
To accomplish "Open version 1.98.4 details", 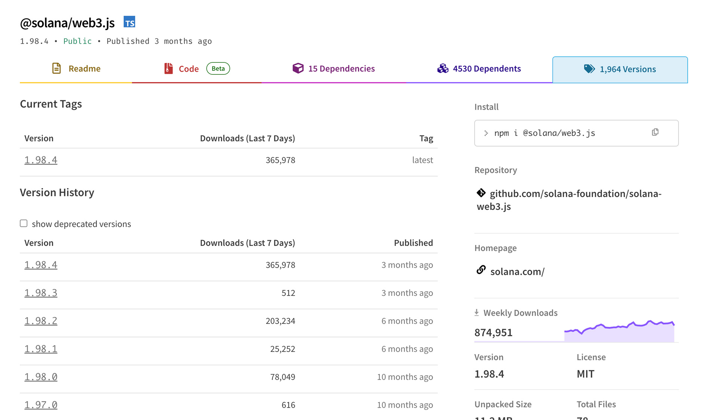I will tap(40, 264).
